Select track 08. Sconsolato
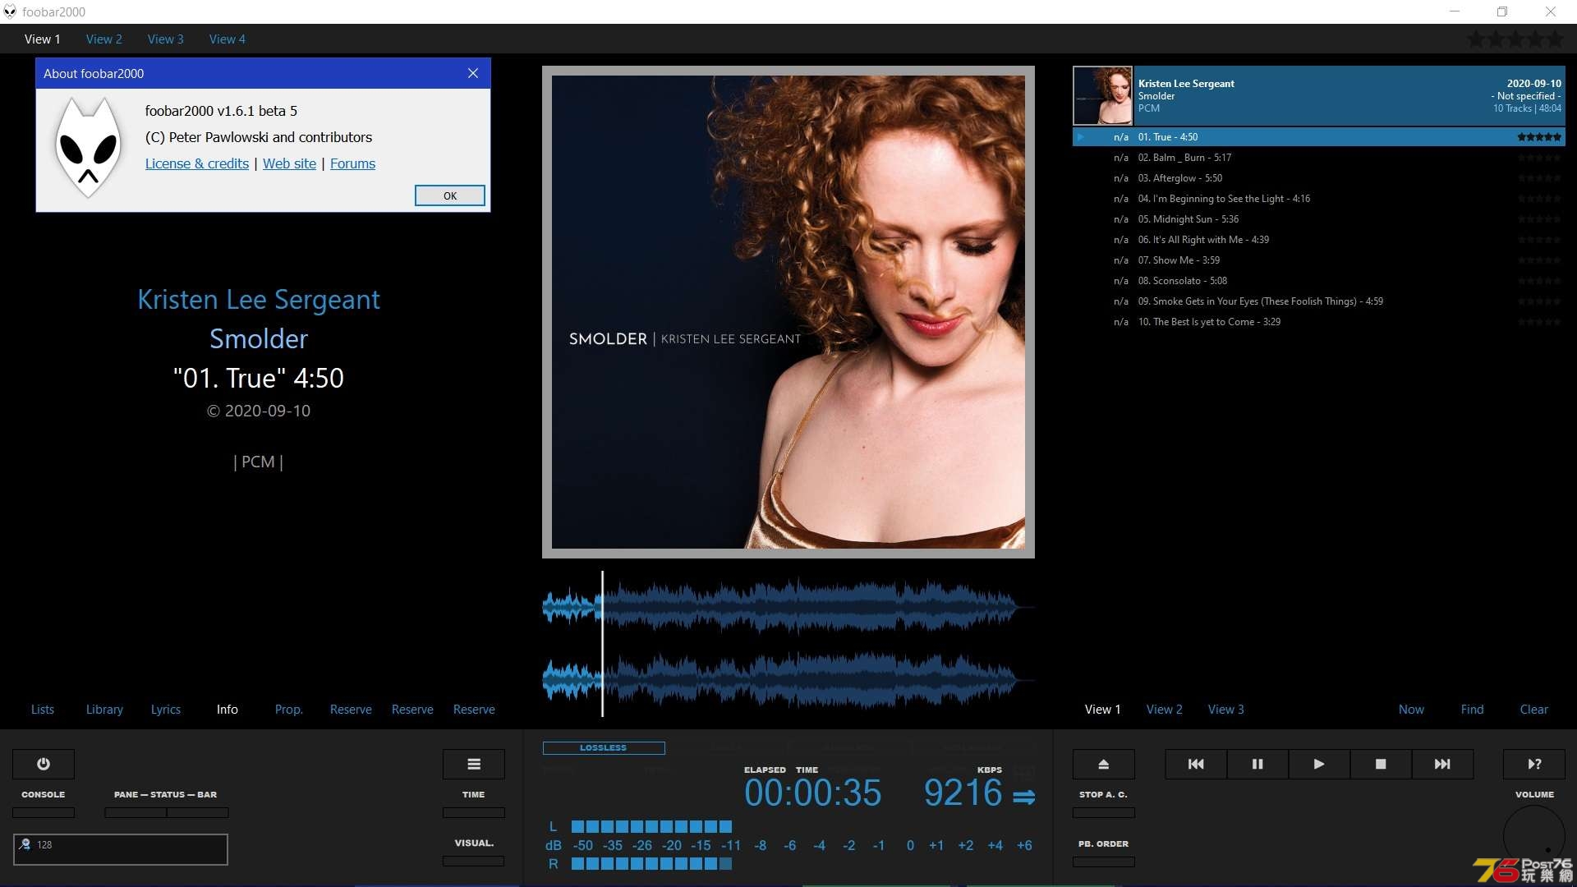This screenshot has width=1577, height=887. tap(1319, 281)
